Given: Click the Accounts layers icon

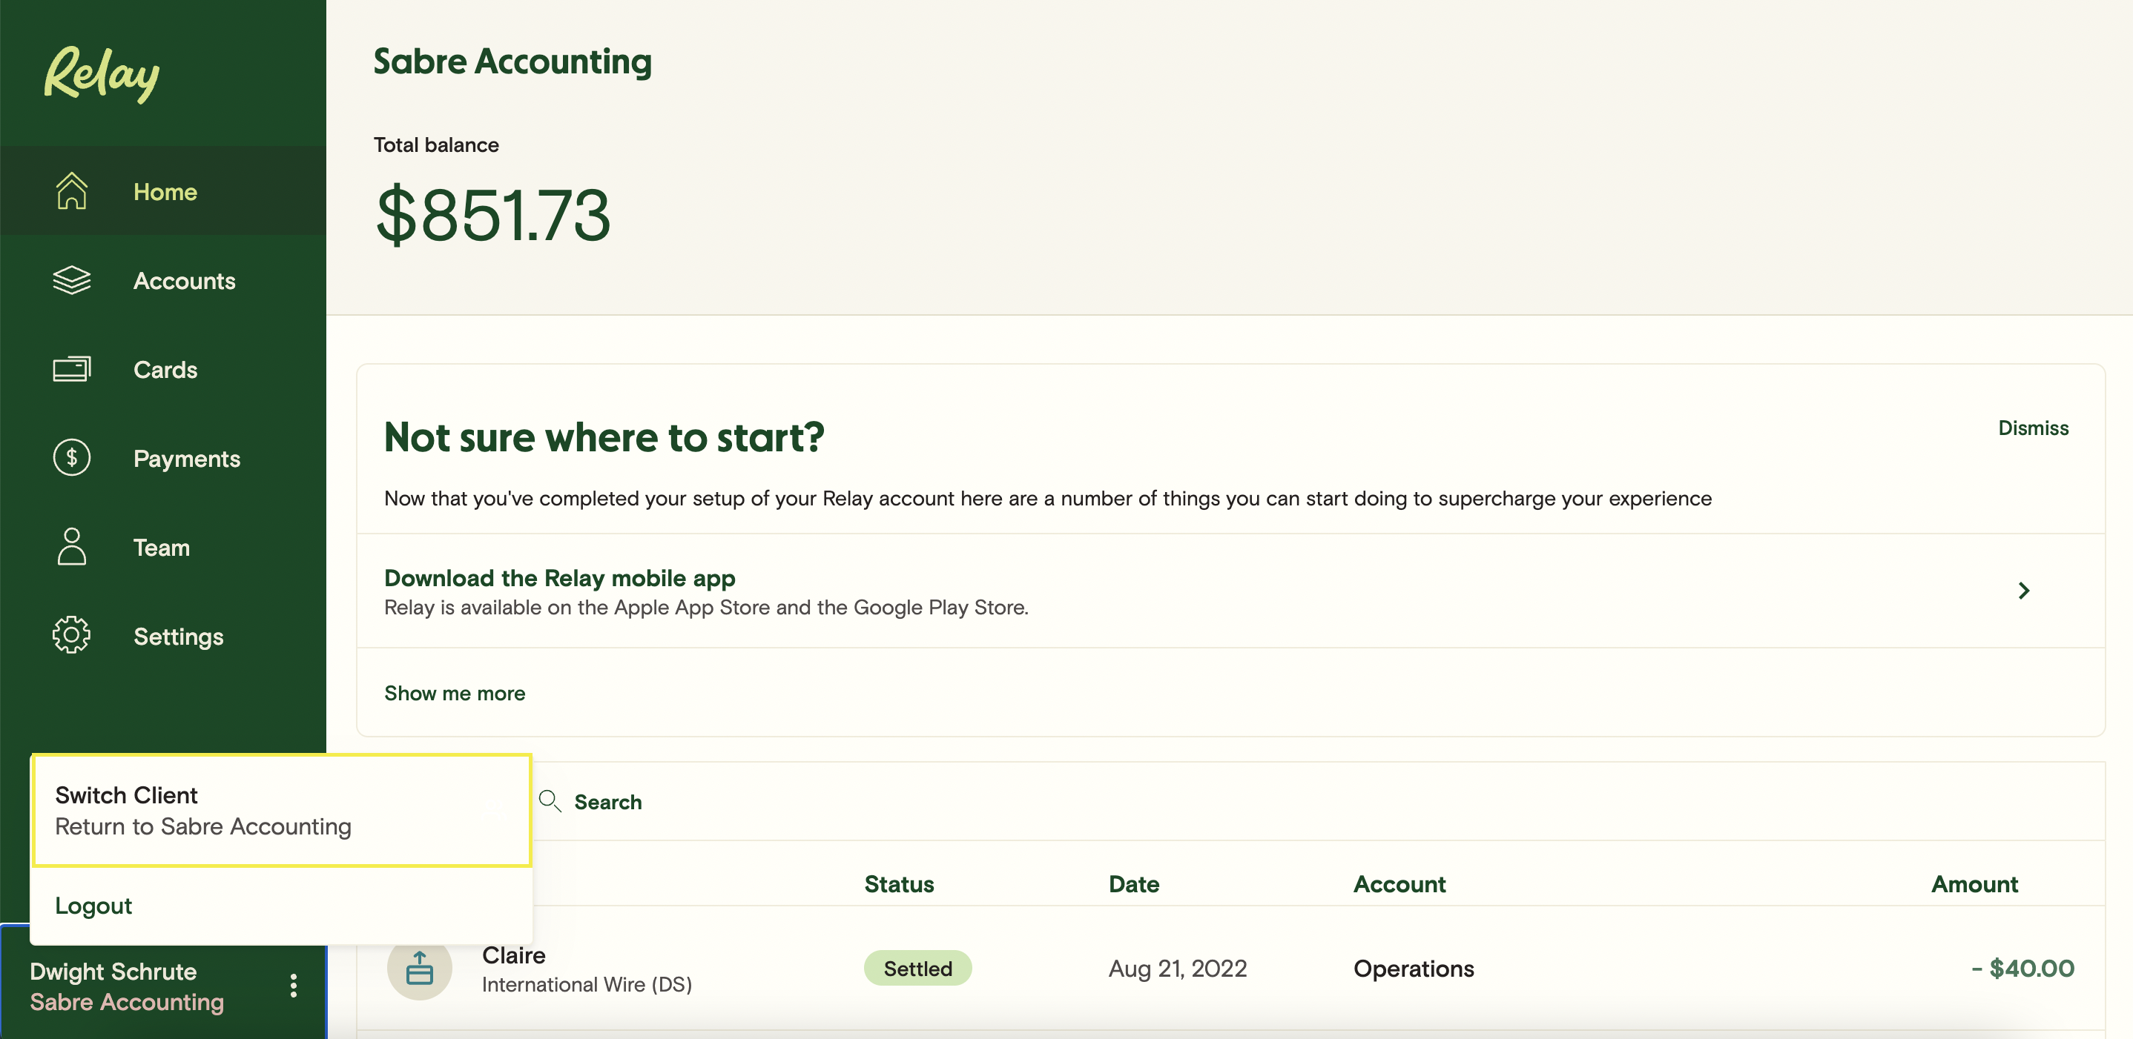Looking at the screenshot, I should coord(71,280).
